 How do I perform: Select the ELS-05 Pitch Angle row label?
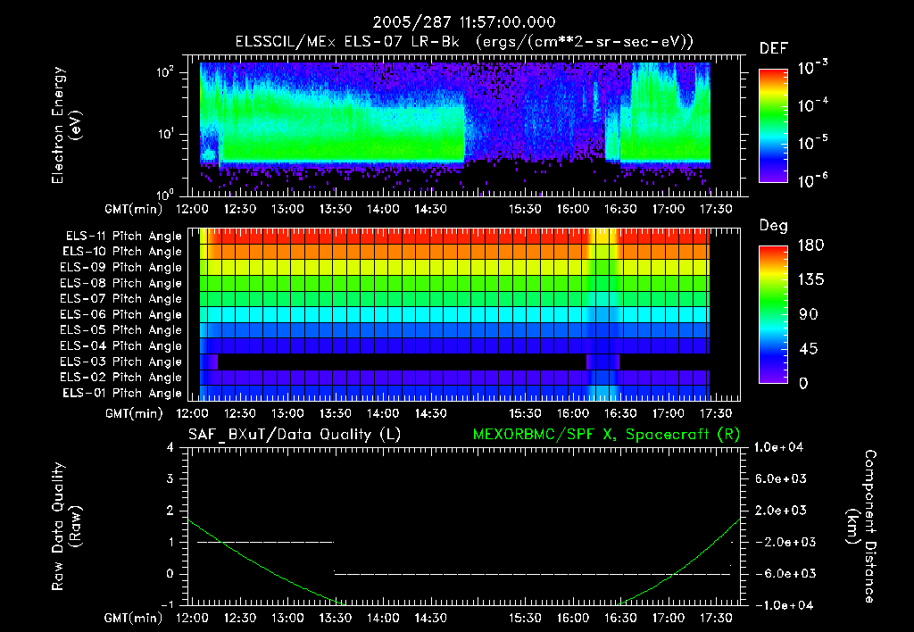coord(120,330)
